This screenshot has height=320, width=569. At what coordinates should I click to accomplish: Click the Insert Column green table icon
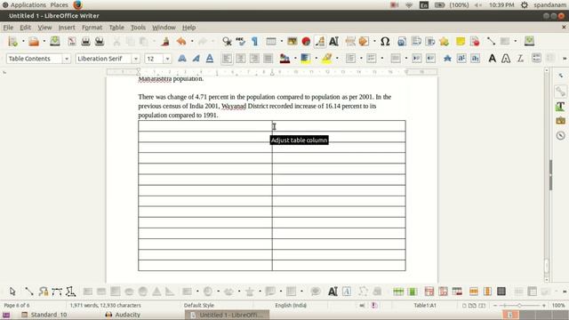[x=413, y=292]
